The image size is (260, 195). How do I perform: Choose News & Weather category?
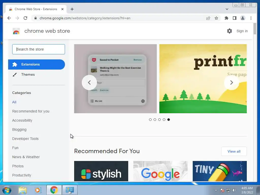(26, 157)
